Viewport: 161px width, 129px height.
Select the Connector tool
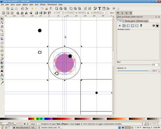(2, 75)
